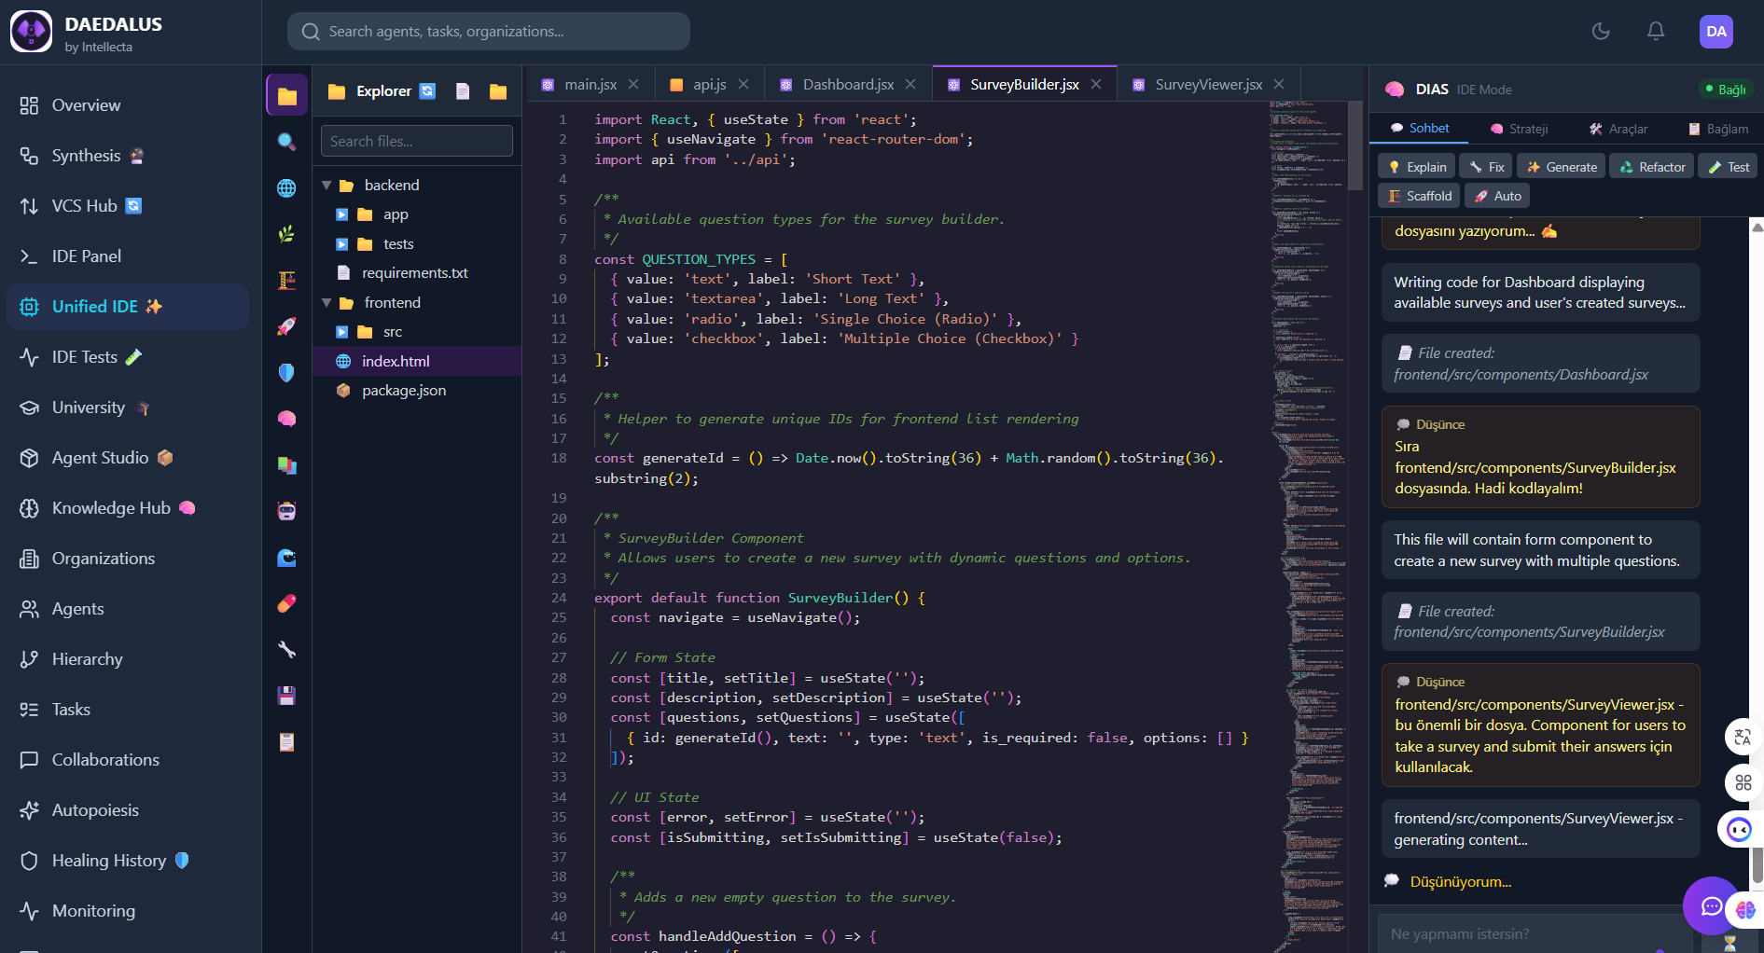The width and height of the screenshot is (1764, 953).
Task: Open the globe preview icon in the activity bar
Action: [286, 187]
